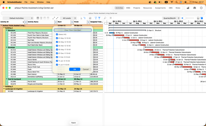The image size is (206, 126).
Task: Collapse the Structure group
Action: coord(7,30)
